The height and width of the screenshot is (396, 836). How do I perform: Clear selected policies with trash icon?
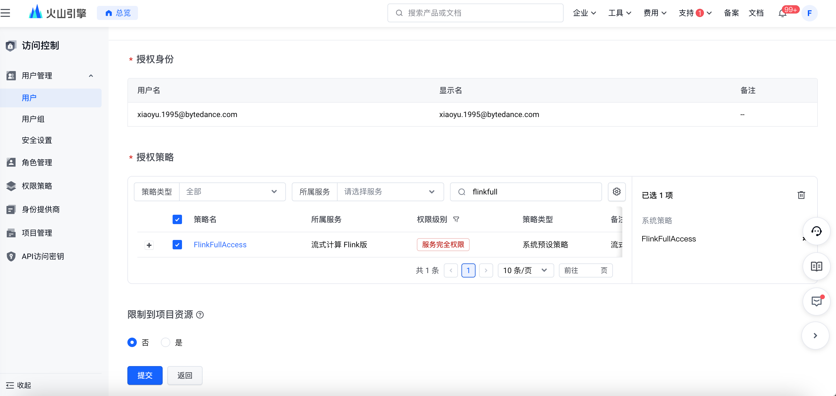tap(801, 195)
